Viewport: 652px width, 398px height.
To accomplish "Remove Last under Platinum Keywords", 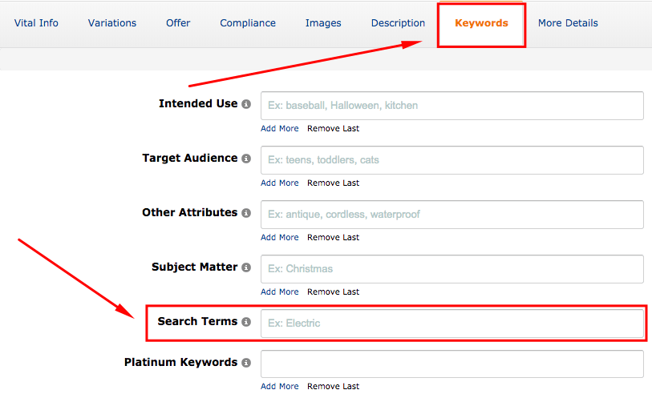I will (333, 386).
